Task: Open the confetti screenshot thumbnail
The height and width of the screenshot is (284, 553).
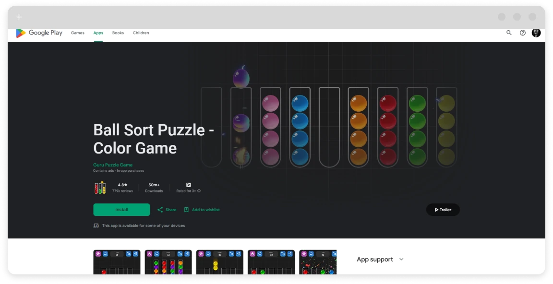Action: coord(318,262)
